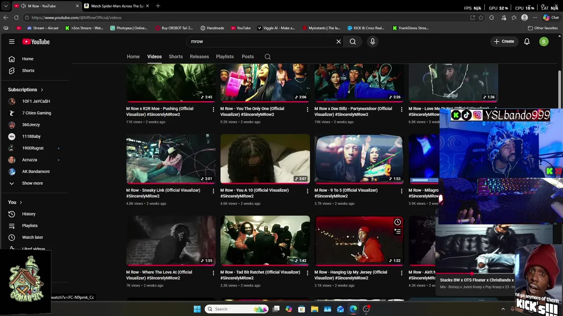Close the M Row - YouTube tab
Image resolution: width=563 pixels, height=316 pixels.
click(77, 6)
